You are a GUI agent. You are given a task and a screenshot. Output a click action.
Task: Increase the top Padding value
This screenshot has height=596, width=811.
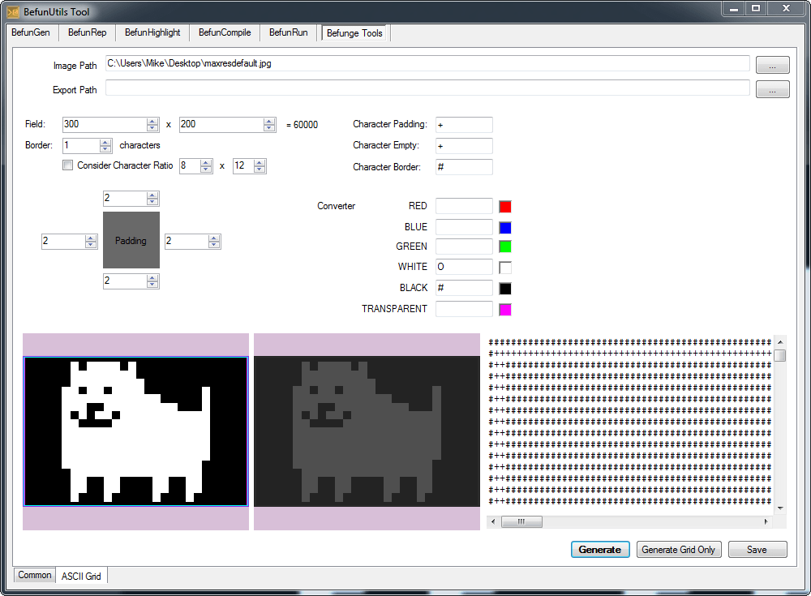click(x=152, y=195)
